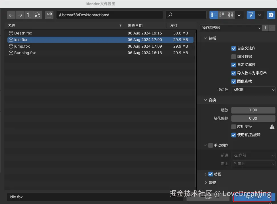
Task: Enable 手动朝向 checkbox
Action: pos(210,145)
